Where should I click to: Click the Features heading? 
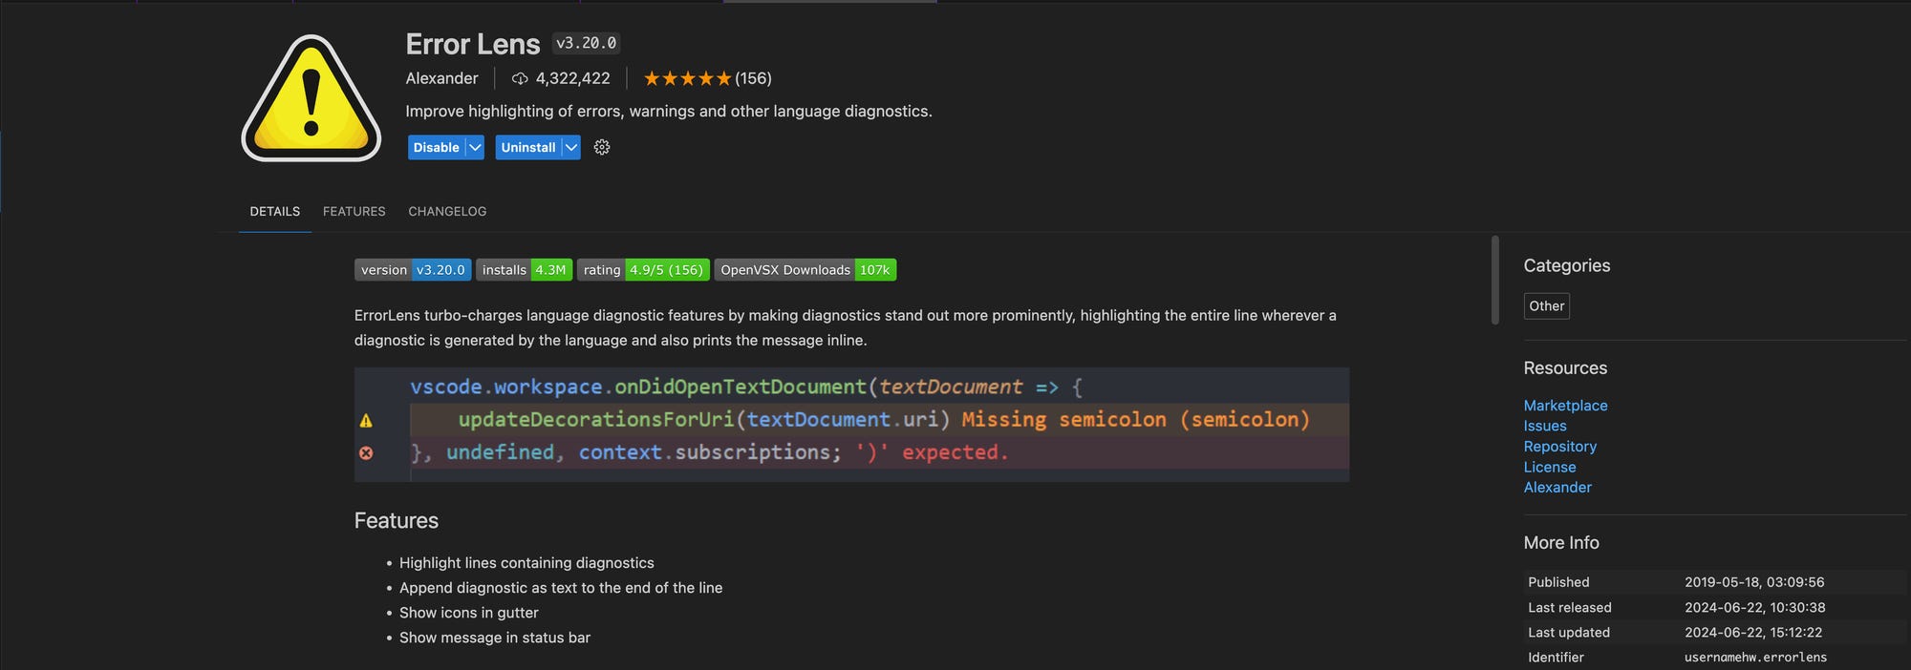tap(397, 520)
